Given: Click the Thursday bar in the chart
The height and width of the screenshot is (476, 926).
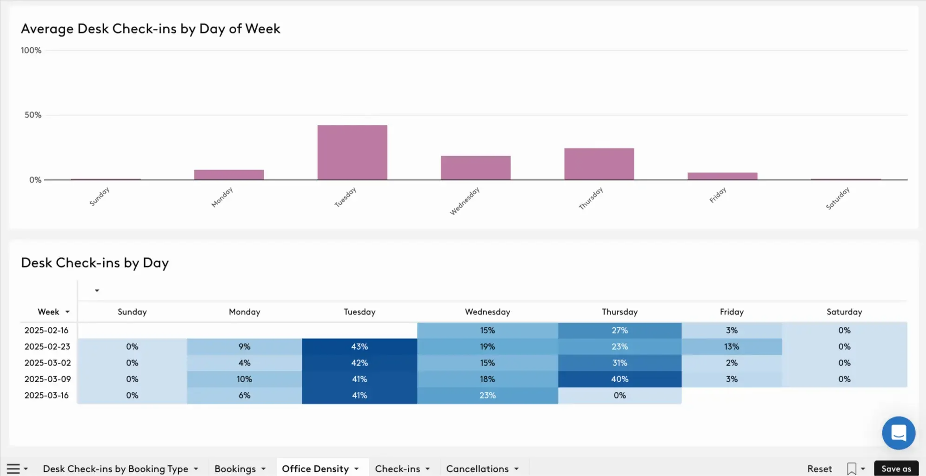Looking at the screenshot, I should [x=599, y=164].
